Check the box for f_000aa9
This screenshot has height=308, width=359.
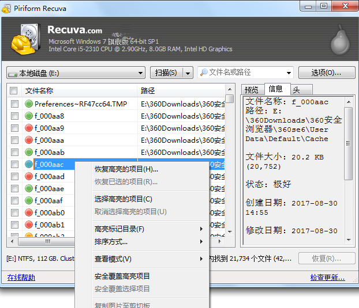pyautogui.click(x=14, y=128)
